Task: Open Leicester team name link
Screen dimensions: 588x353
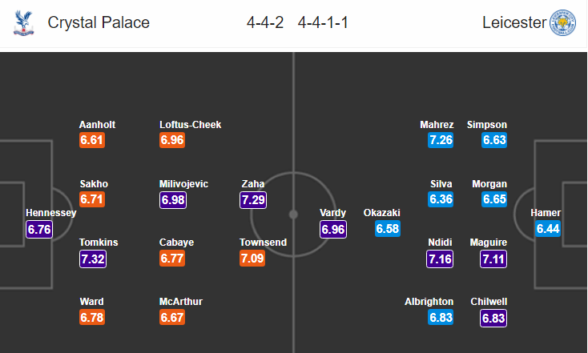Action: (514, 22)
